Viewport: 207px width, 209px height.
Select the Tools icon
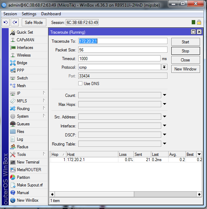click(x=13, y=154)
